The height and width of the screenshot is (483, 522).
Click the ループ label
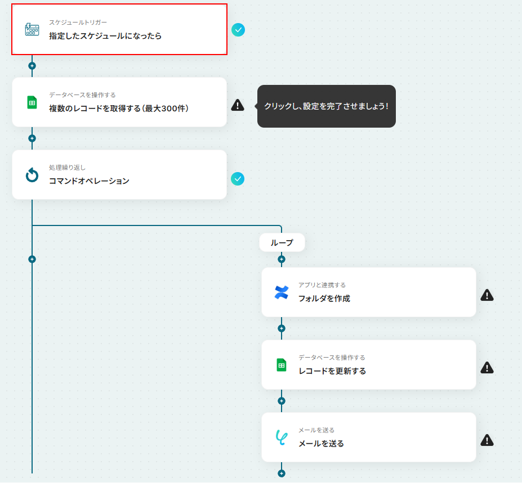(x=282, y=243)
